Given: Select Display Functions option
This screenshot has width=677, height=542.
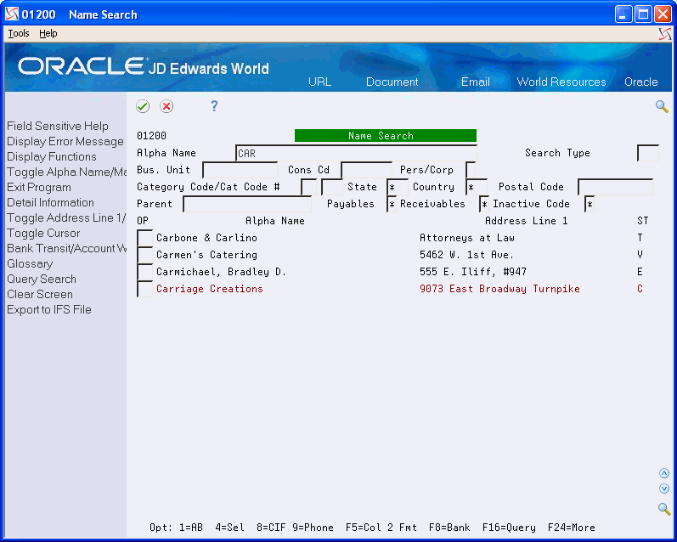Looking at the screenshot, I should click(x=51, y=157).
